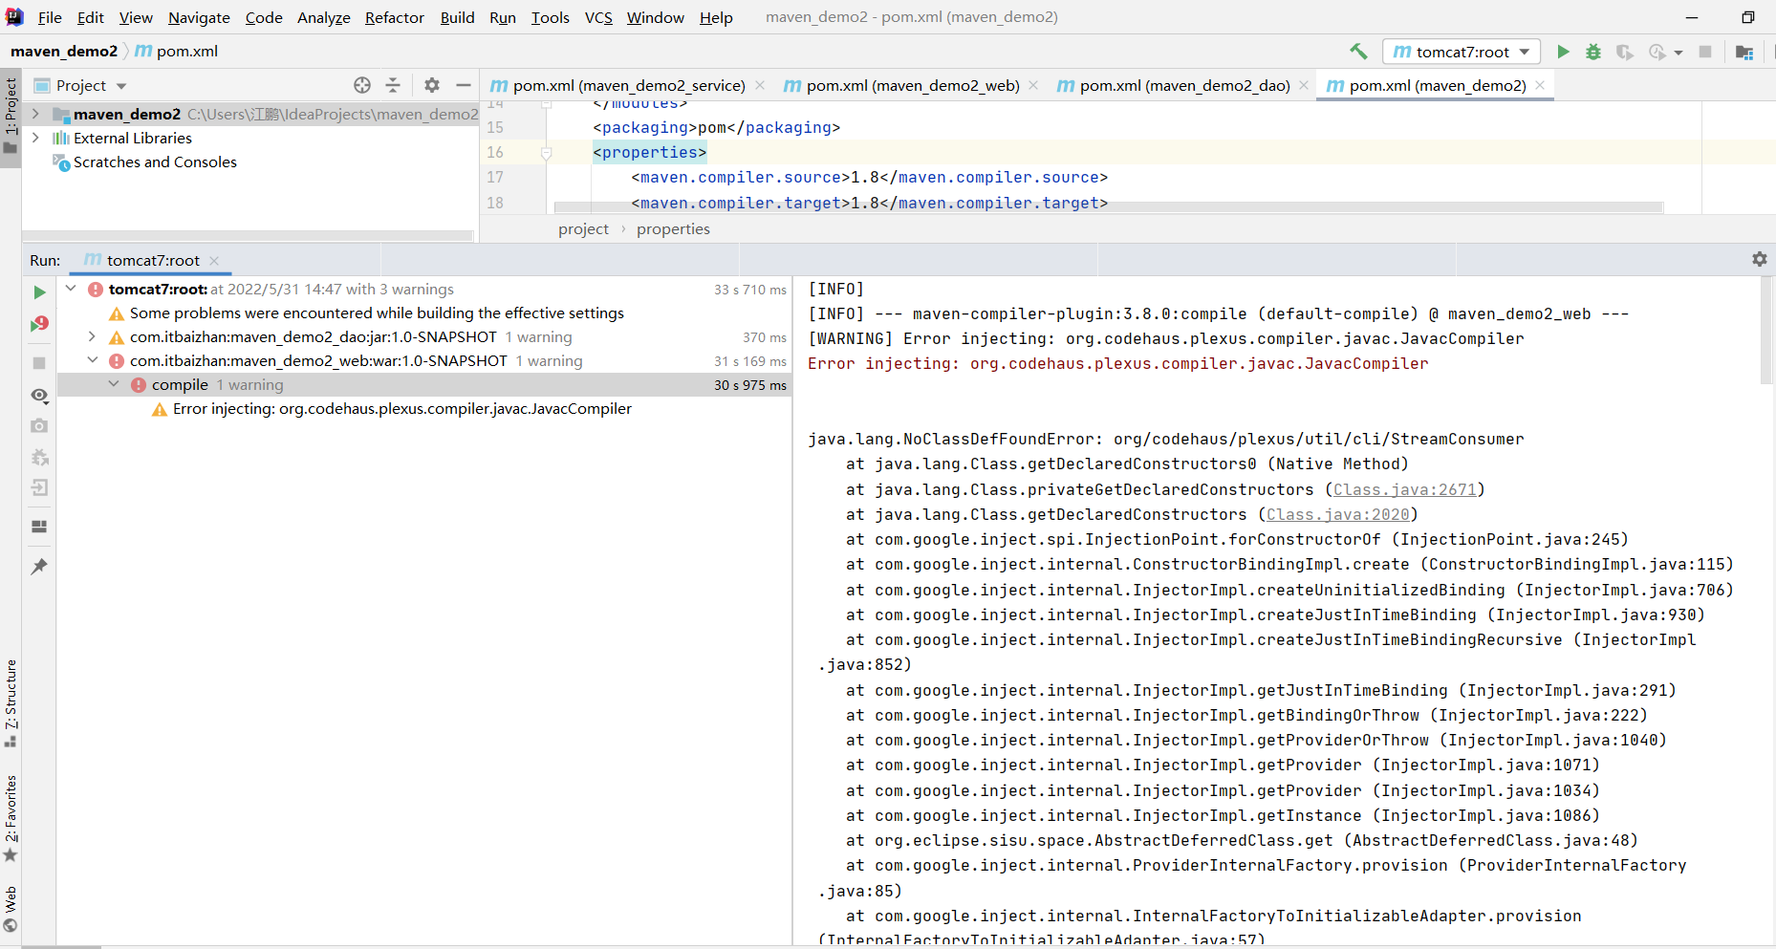Open the Navigate menu

[x=199, y=17]
